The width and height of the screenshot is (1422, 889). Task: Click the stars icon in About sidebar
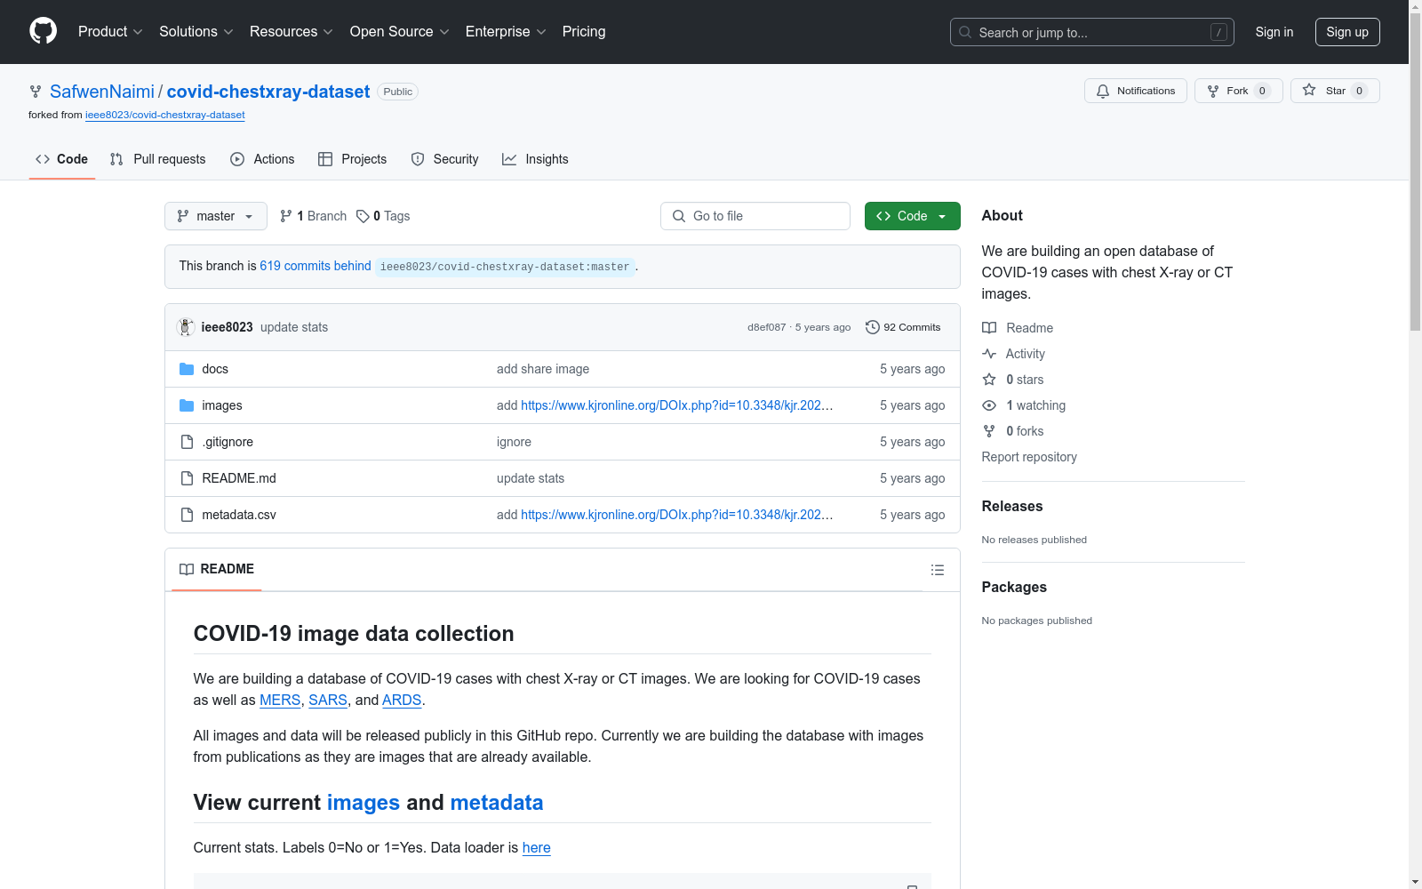coord(989,380)
